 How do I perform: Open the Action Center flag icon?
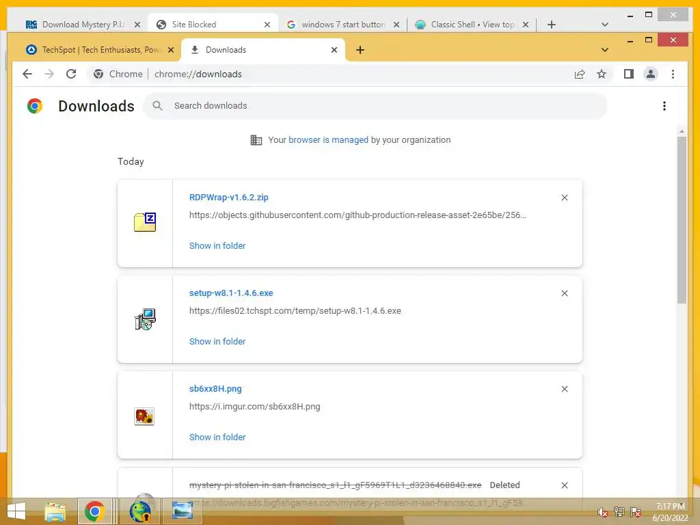tap(636, 512)
